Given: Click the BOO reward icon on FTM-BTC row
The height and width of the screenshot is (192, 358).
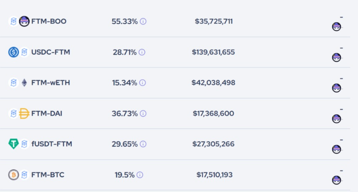Looking at the screenshot, I should (336, 180).
